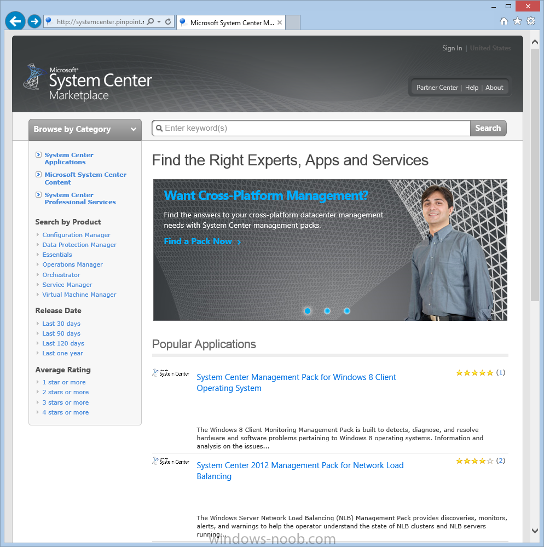
Task: Select the first banner carousel dot
Action: 308,311
